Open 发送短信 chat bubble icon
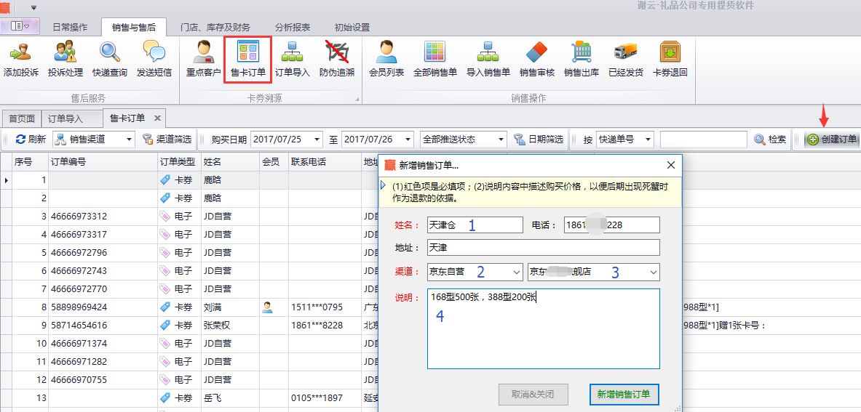This screenshot has width=861, height=412. (154, 59)
